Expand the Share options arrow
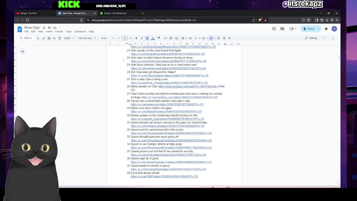 (x=319, y=29)
